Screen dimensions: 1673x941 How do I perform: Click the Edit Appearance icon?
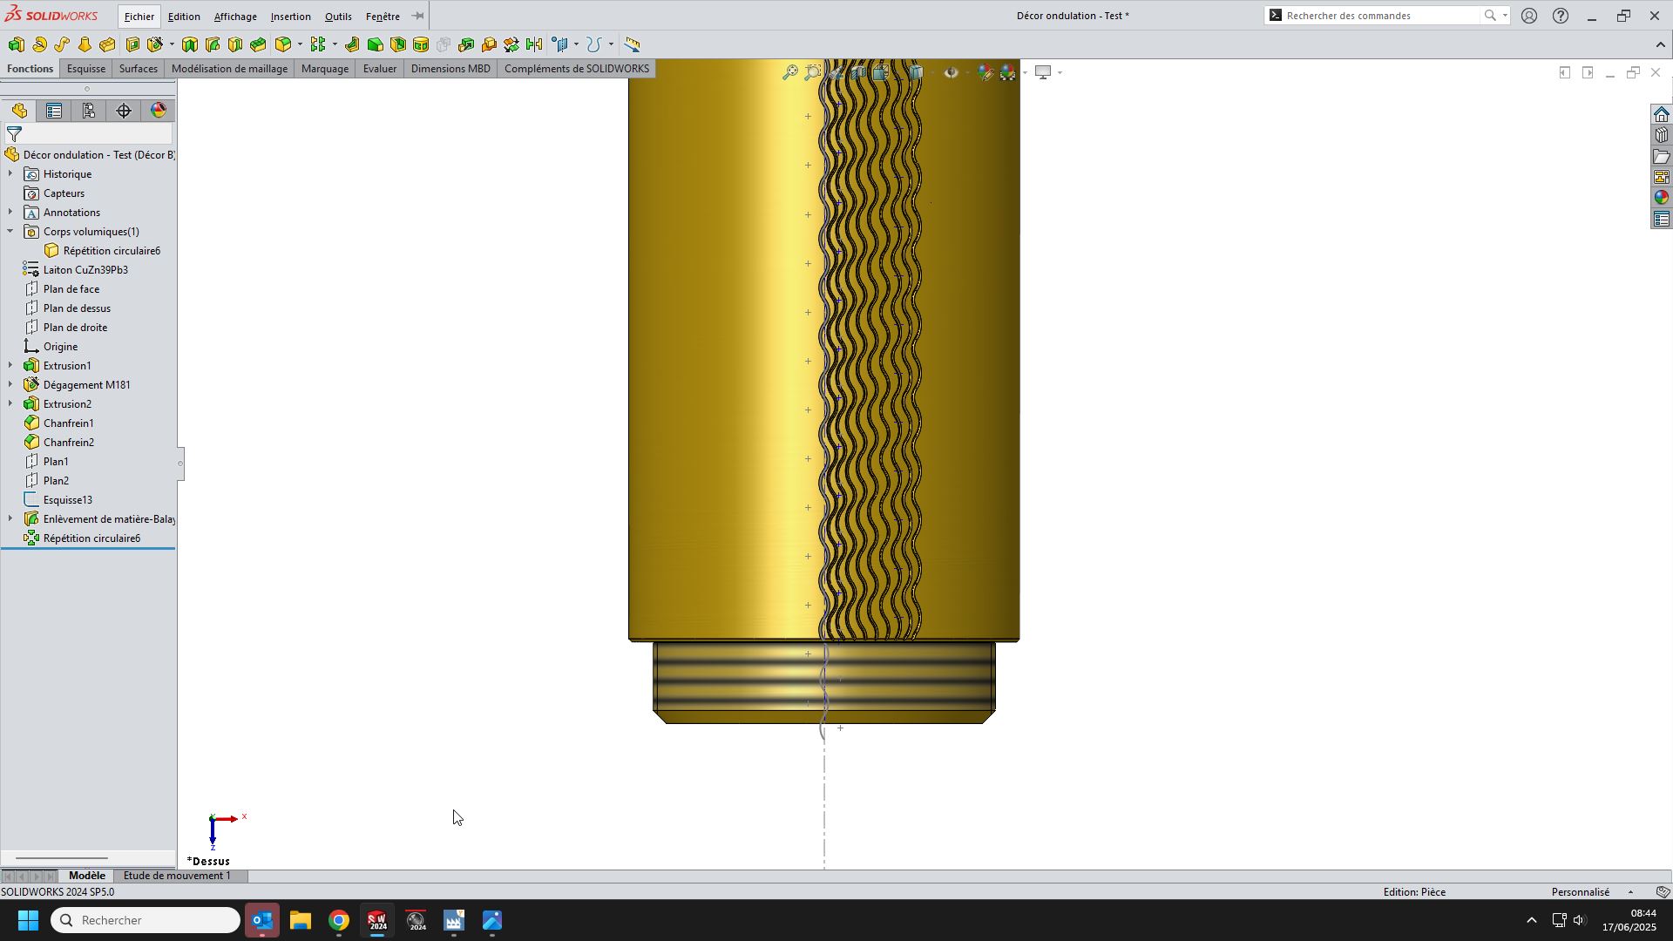(x=985, y=72)
